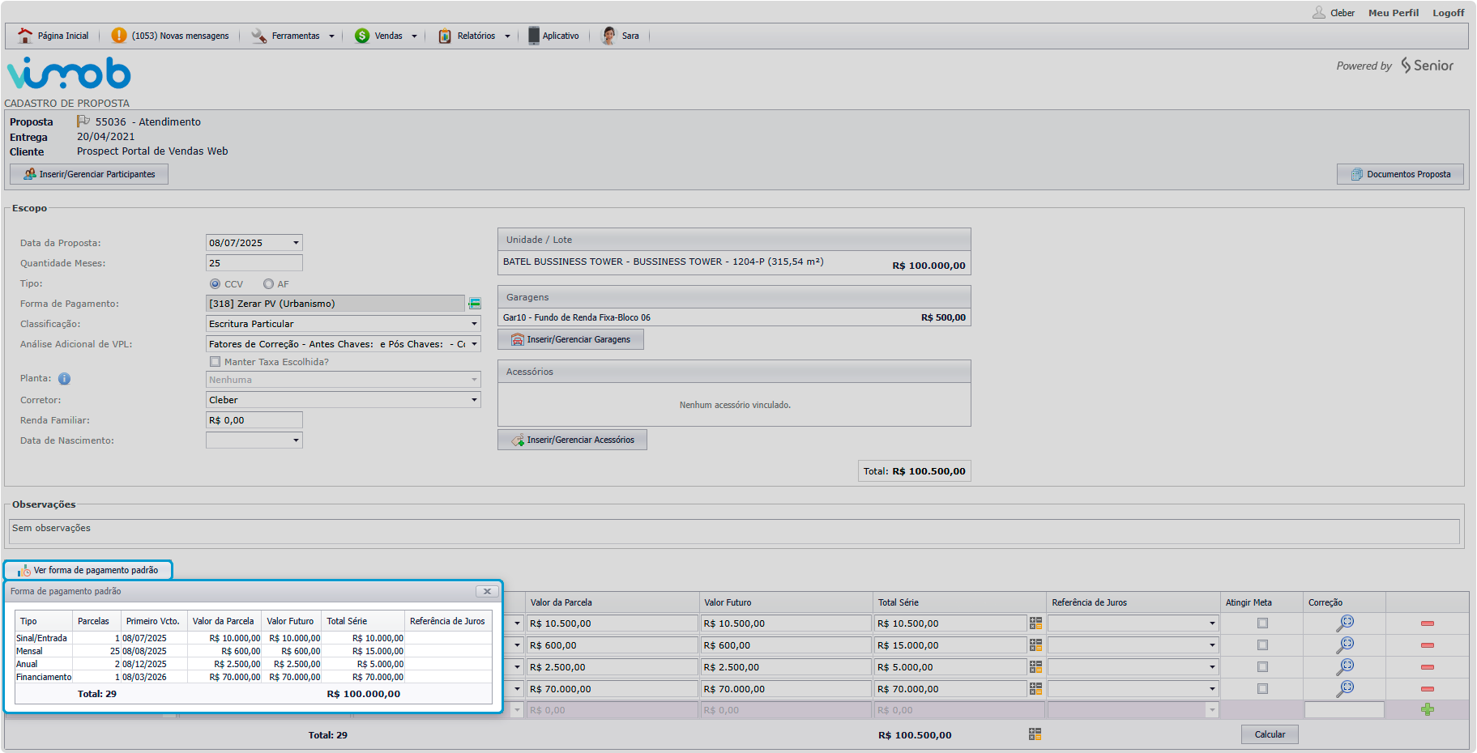Click the green icon beside Forma de Pagamento
1477x753 pixels.
[475, 304]
